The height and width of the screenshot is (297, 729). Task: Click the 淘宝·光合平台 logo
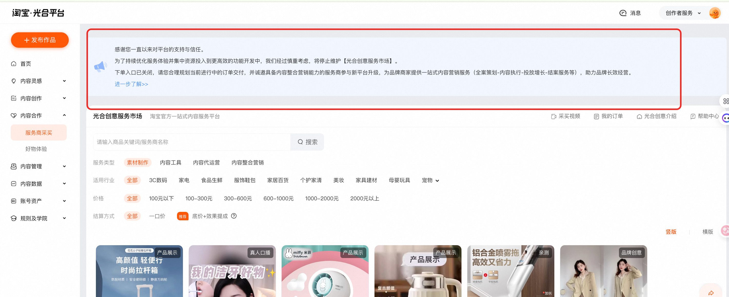[38, 13]
